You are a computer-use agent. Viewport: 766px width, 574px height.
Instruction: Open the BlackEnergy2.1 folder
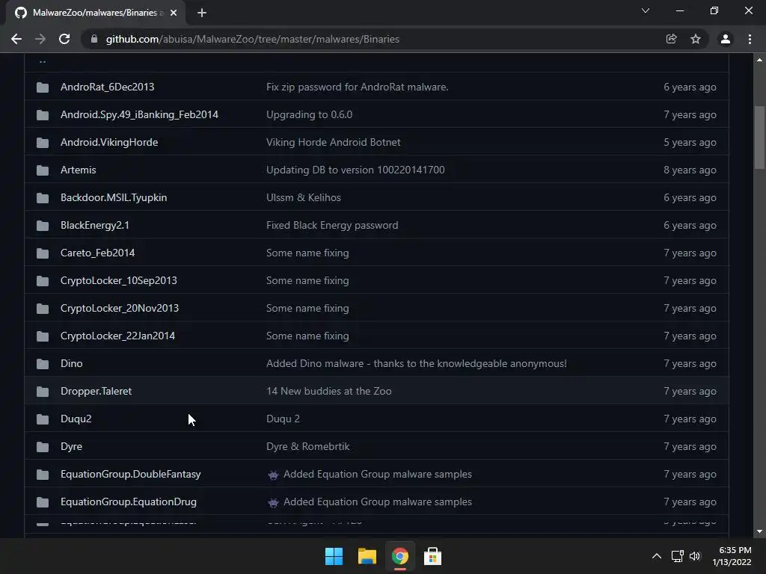pos(95,225)
